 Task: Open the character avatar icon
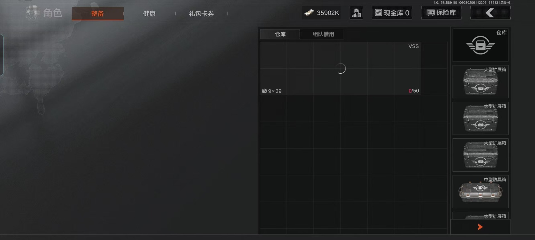356,13
